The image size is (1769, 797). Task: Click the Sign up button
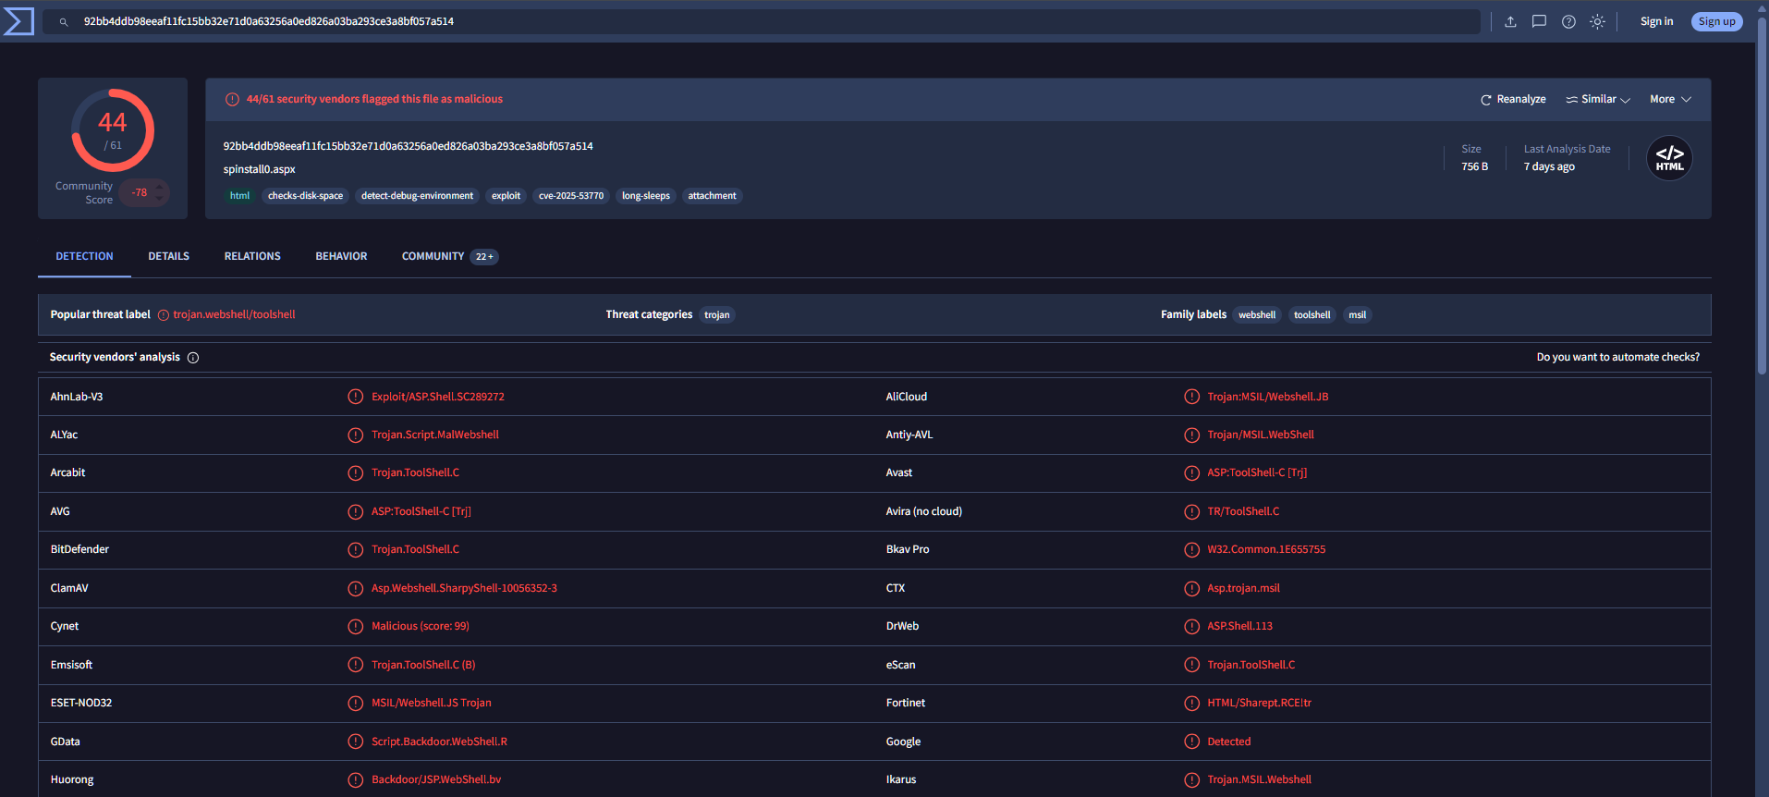pyautogui.click(x=1716, y=21)
